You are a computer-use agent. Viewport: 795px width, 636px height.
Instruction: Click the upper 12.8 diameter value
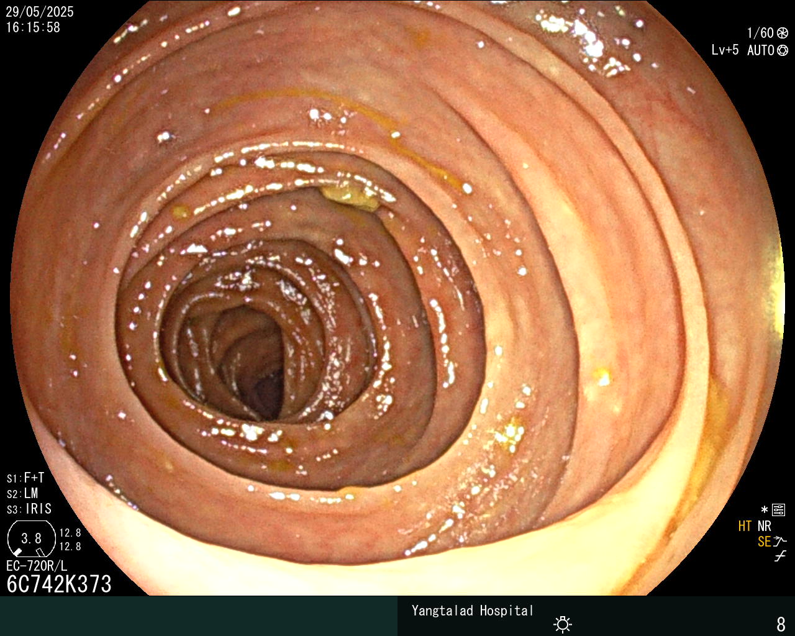(x=70, y=533)
